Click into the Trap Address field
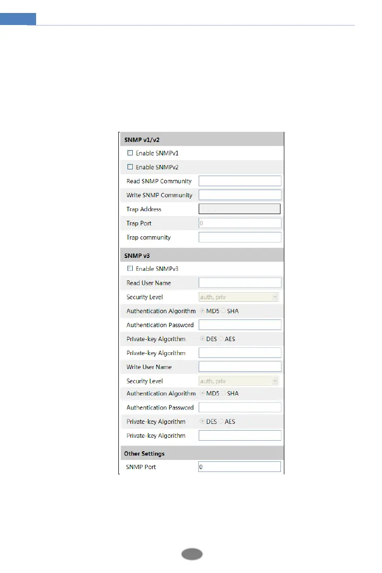The height and width of the screenshot is (573, 382). [x=240, y=209]
